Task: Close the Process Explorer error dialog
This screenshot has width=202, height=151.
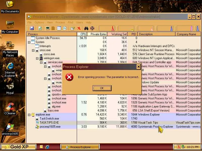Action: [138, 67]
